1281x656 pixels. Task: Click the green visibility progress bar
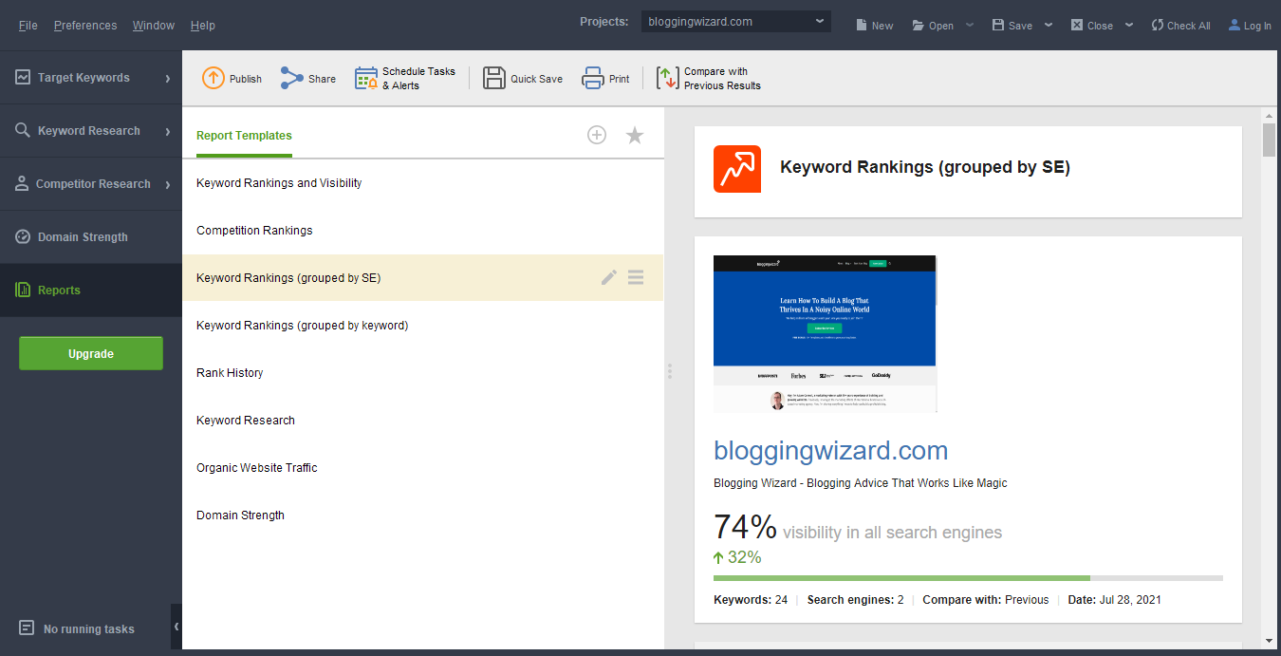tap(901, 577)
